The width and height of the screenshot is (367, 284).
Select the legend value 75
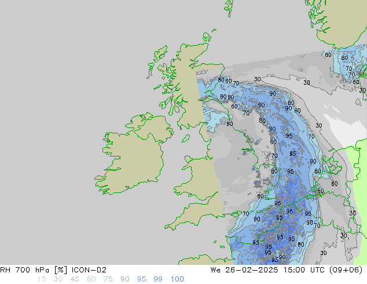(108, 279)
